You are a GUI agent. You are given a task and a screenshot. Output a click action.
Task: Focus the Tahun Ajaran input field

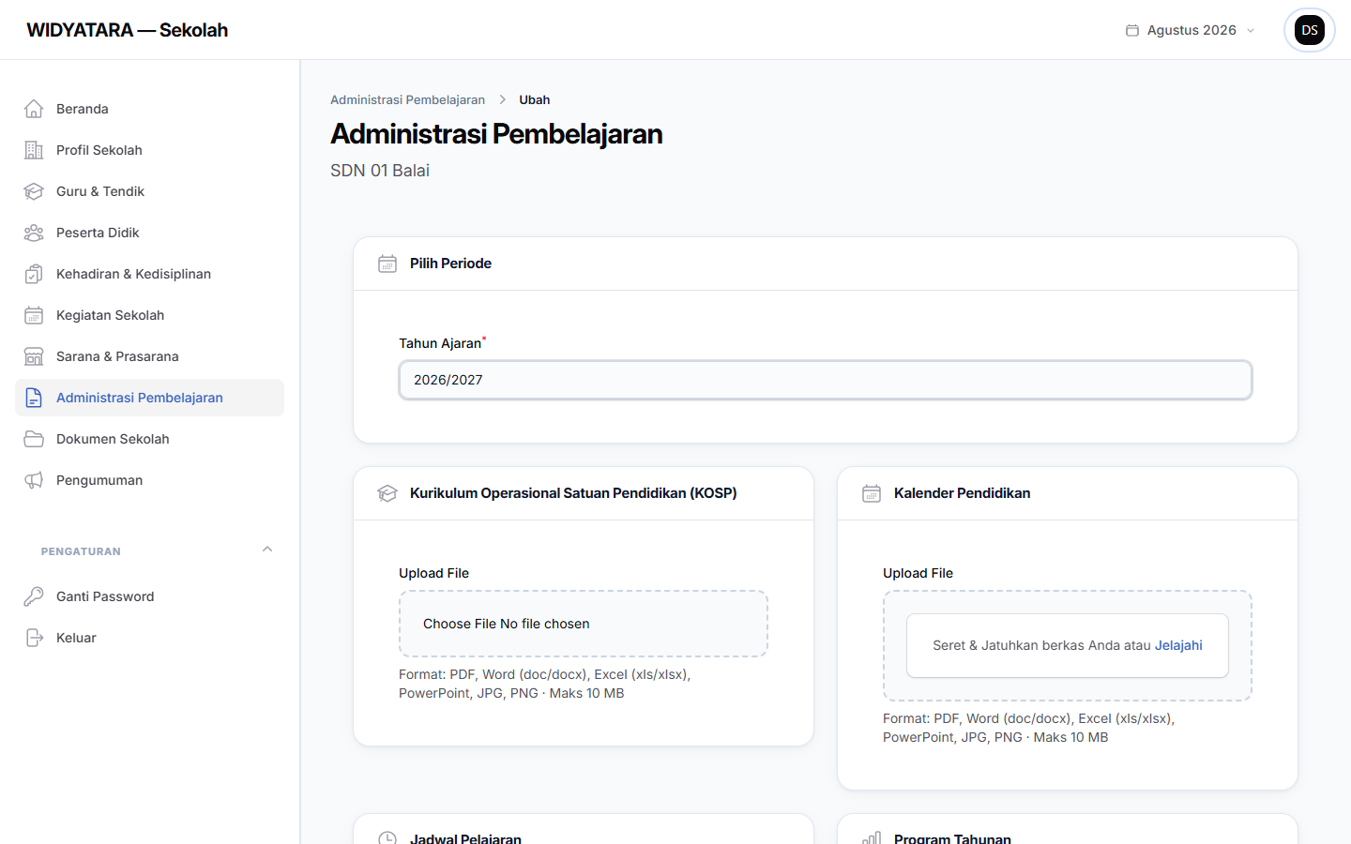[x=826, y=380]
